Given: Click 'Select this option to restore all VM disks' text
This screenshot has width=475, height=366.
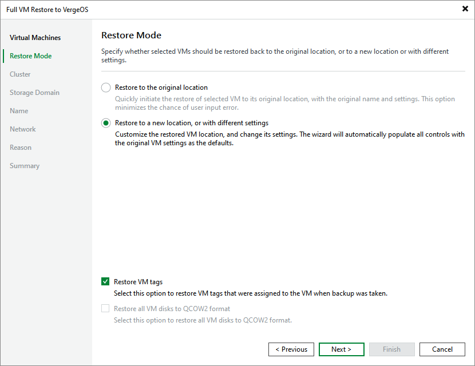Looking at the screenshot, I should (x=203, y=320).
